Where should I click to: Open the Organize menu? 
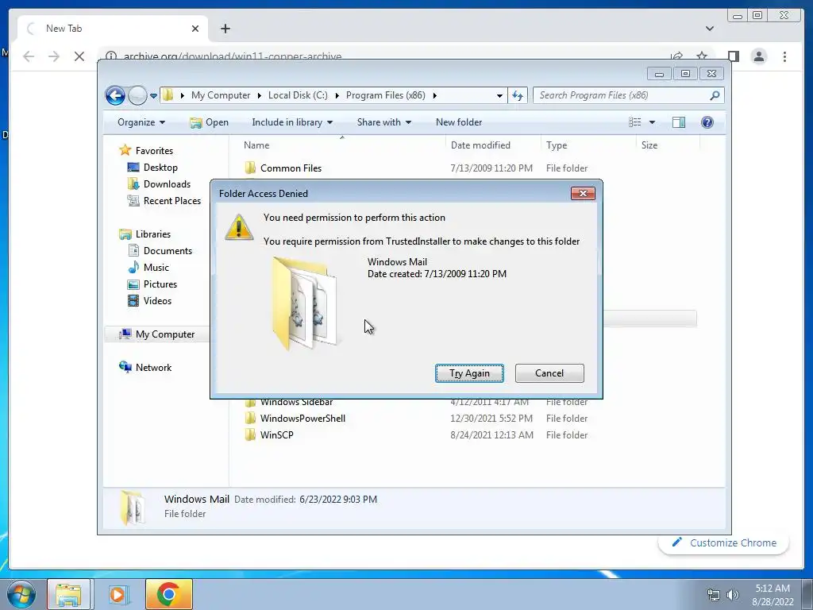click(141, 122)
